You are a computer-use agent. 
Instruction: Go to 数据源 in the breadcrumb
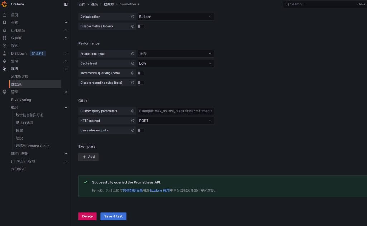click(109, 4)
